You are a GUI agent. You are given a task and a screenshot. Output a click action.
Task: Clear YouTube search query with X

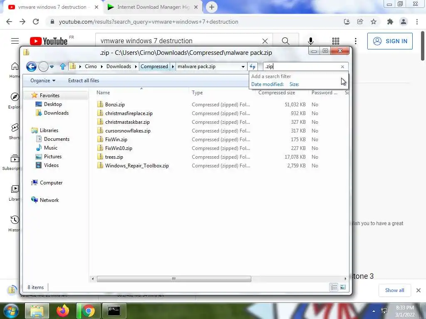tap(265, 41)
